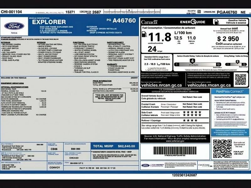Viewport: 251px width, 188px height.
Task: Click the small QR code in top strip
Action: (199, 12)
